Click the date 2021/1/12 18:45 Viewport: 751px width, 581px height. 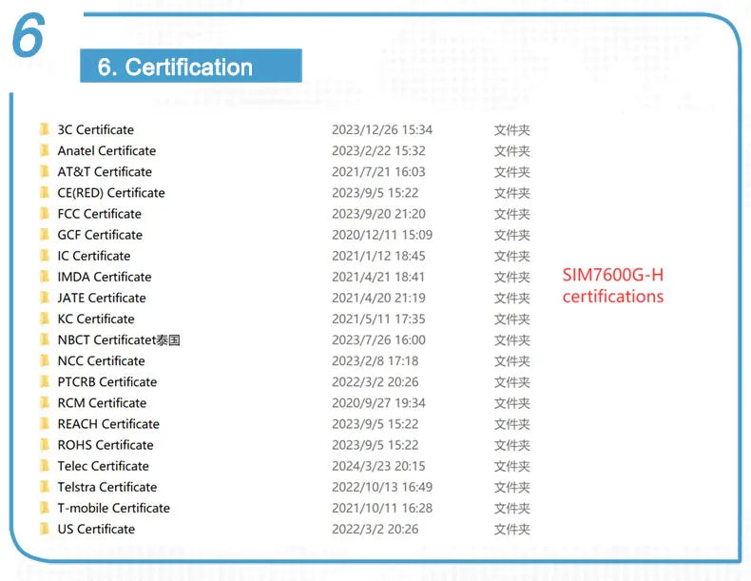coord(378,256)
